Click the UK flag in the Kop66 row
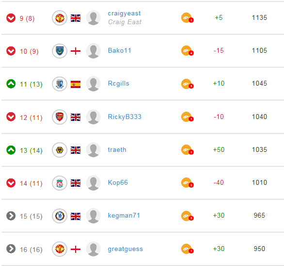The height and width of the screenshot is (266, 284). coord(76,183)
